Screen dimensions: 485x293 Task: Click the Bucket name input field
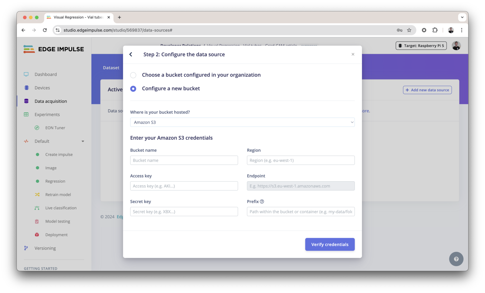(184, 160)
